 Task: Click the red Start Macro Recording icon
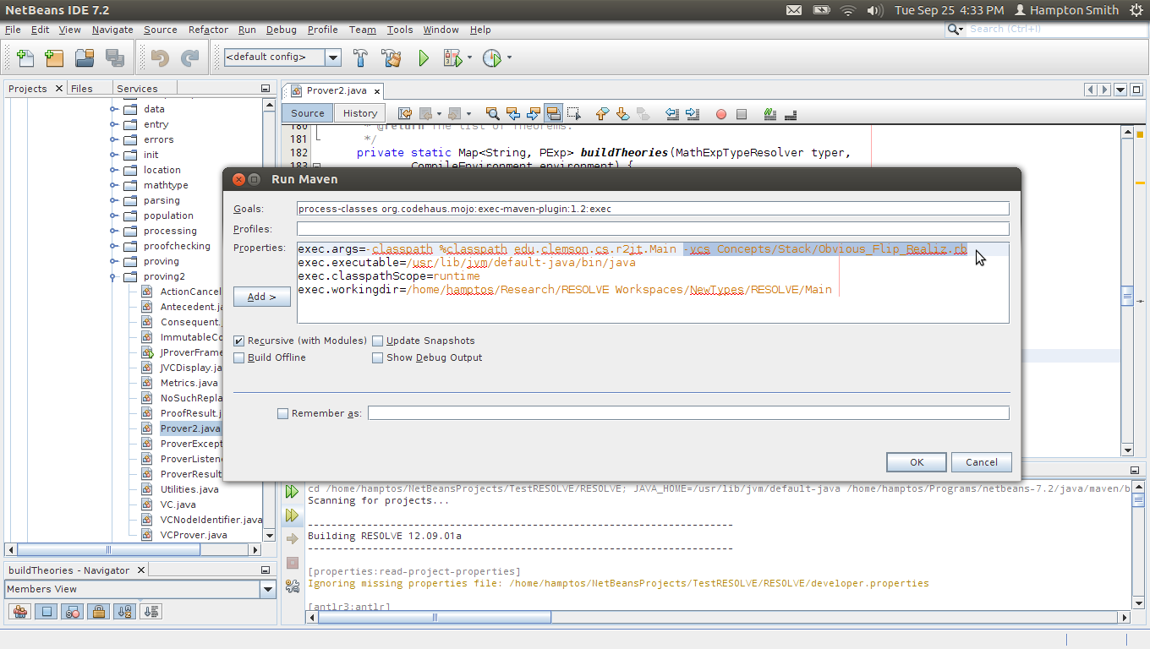(x=721, y=114)
